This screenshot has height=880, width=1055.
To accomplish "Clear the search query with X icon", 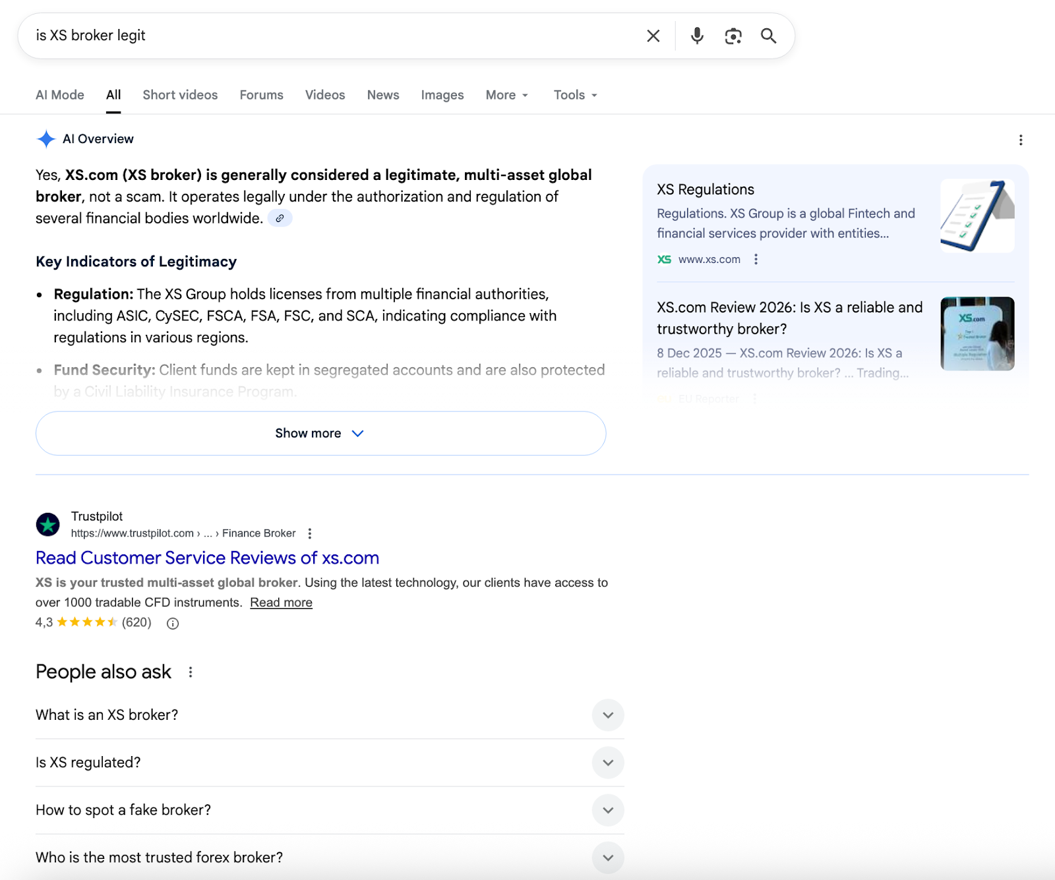I will pyautogui.click(x=653, y=36).
